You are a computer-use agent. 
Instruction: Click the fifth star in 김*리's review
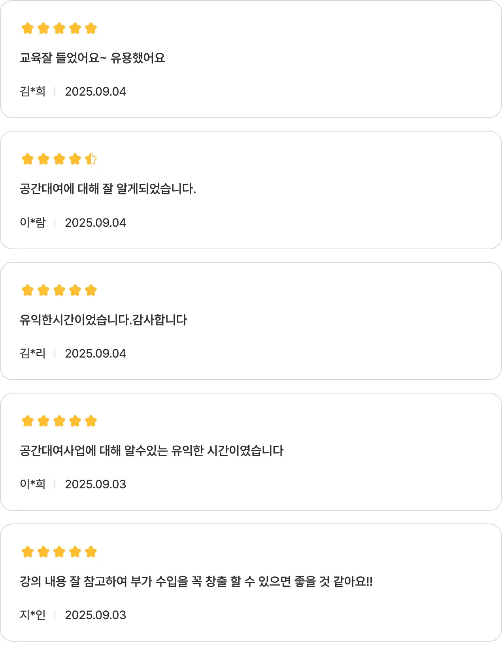pyautogui.click(x=91, y=290)
